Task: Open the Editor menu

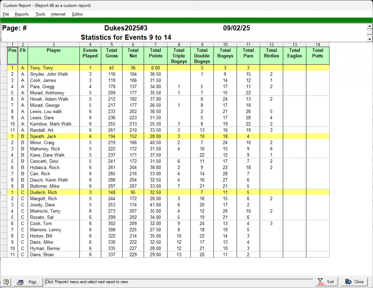Action: (78, 14)
